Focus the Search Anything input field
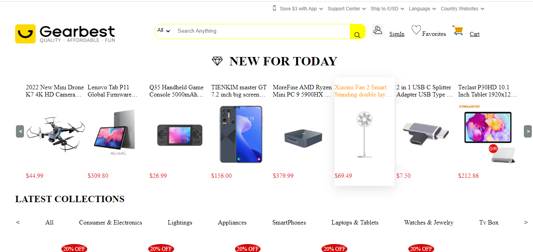The image size is (533, 252). 262,31
